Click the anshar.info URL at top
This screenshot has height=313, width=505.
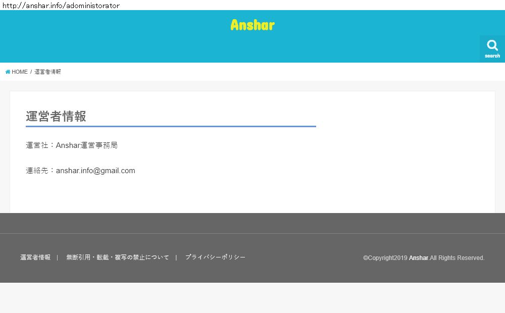coord(61,6)
